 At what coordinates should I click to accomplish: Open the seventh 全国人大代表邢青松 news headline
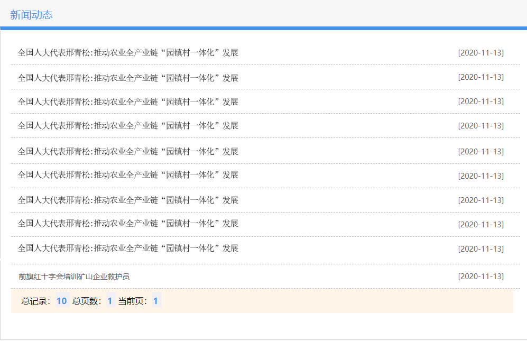(x=128, y=200)
